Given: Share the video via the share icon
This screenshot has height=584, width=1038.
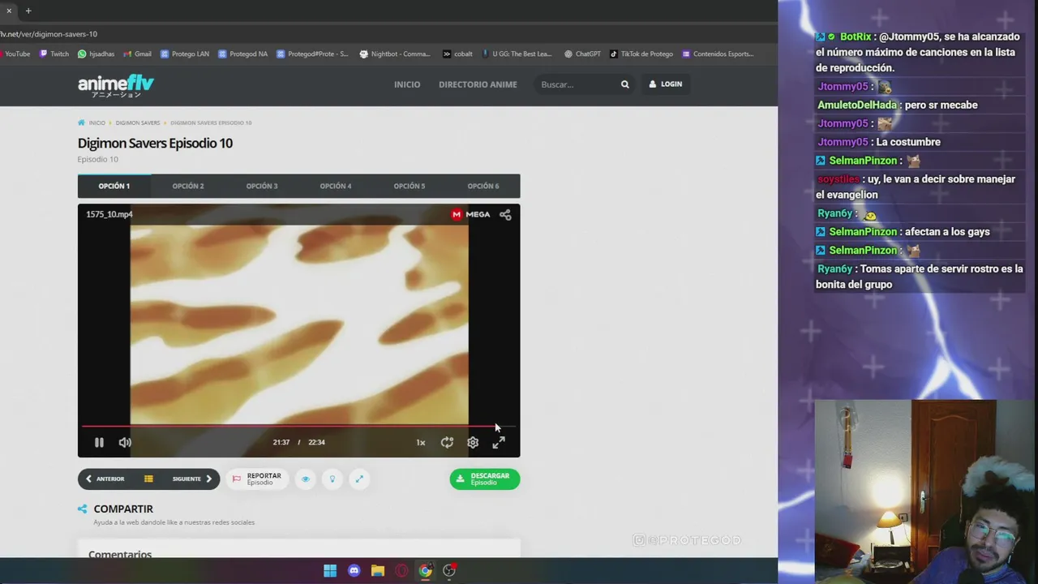Looking at the screenshot, I should (x=505, y=214).
